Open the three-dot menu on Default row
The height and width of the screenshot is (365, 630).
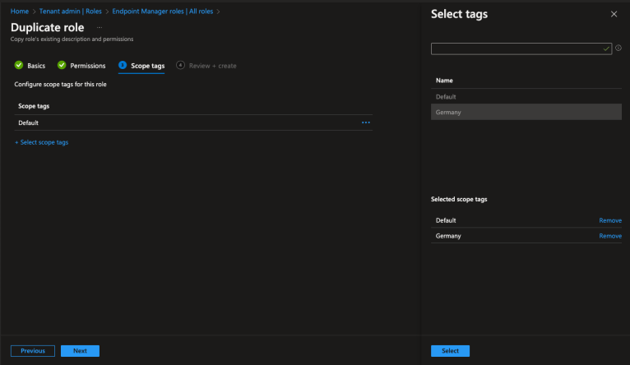pyautogui.click(x=366, y=122)
